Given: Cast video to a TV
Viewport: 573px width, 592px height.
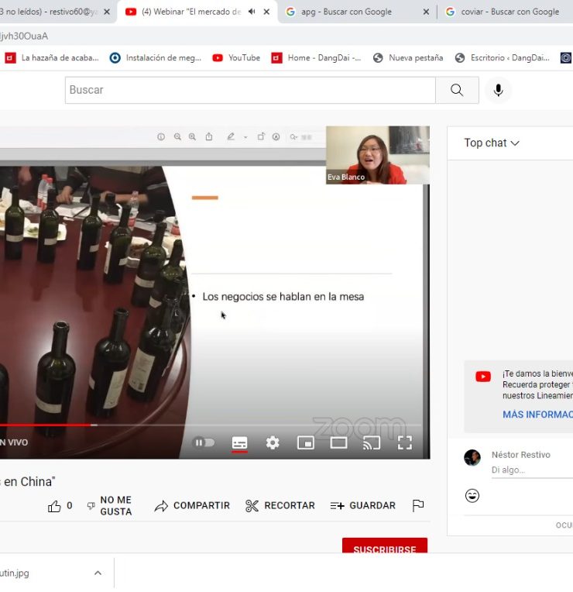Looking at the screenshot, I should point(372,442).
